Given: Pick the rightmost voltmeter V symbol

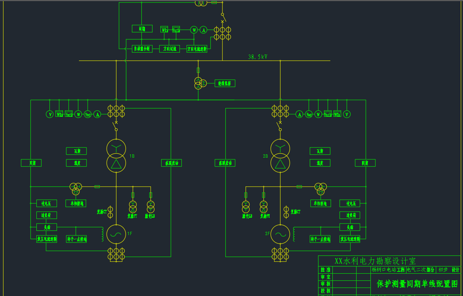Looking at the screenshot, I should [x=347, y=114].
